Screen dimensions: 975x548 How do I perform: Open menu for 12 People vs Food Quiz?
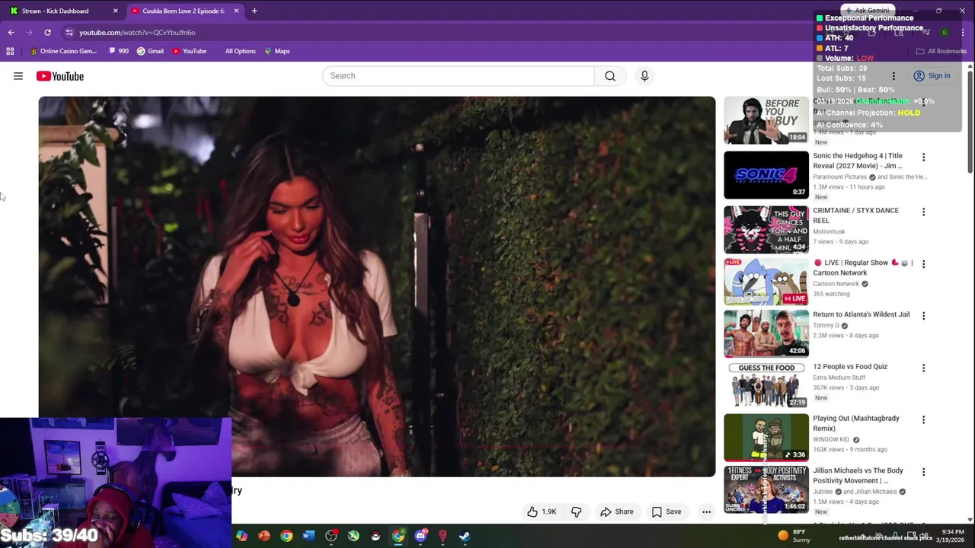point(923,368)
